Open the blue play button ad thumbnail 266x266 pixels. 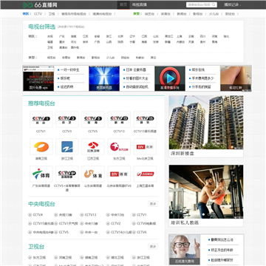(170, 78)
